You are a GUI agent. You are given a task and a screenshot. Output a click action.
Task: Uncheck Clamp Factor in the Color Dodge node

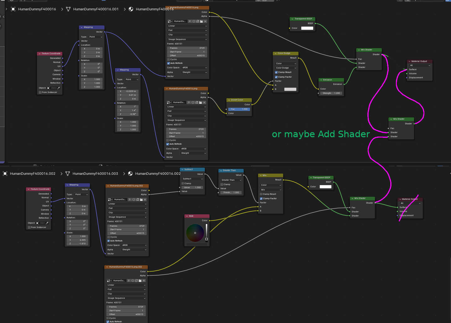pyautogui.click(x=276, y=77)
